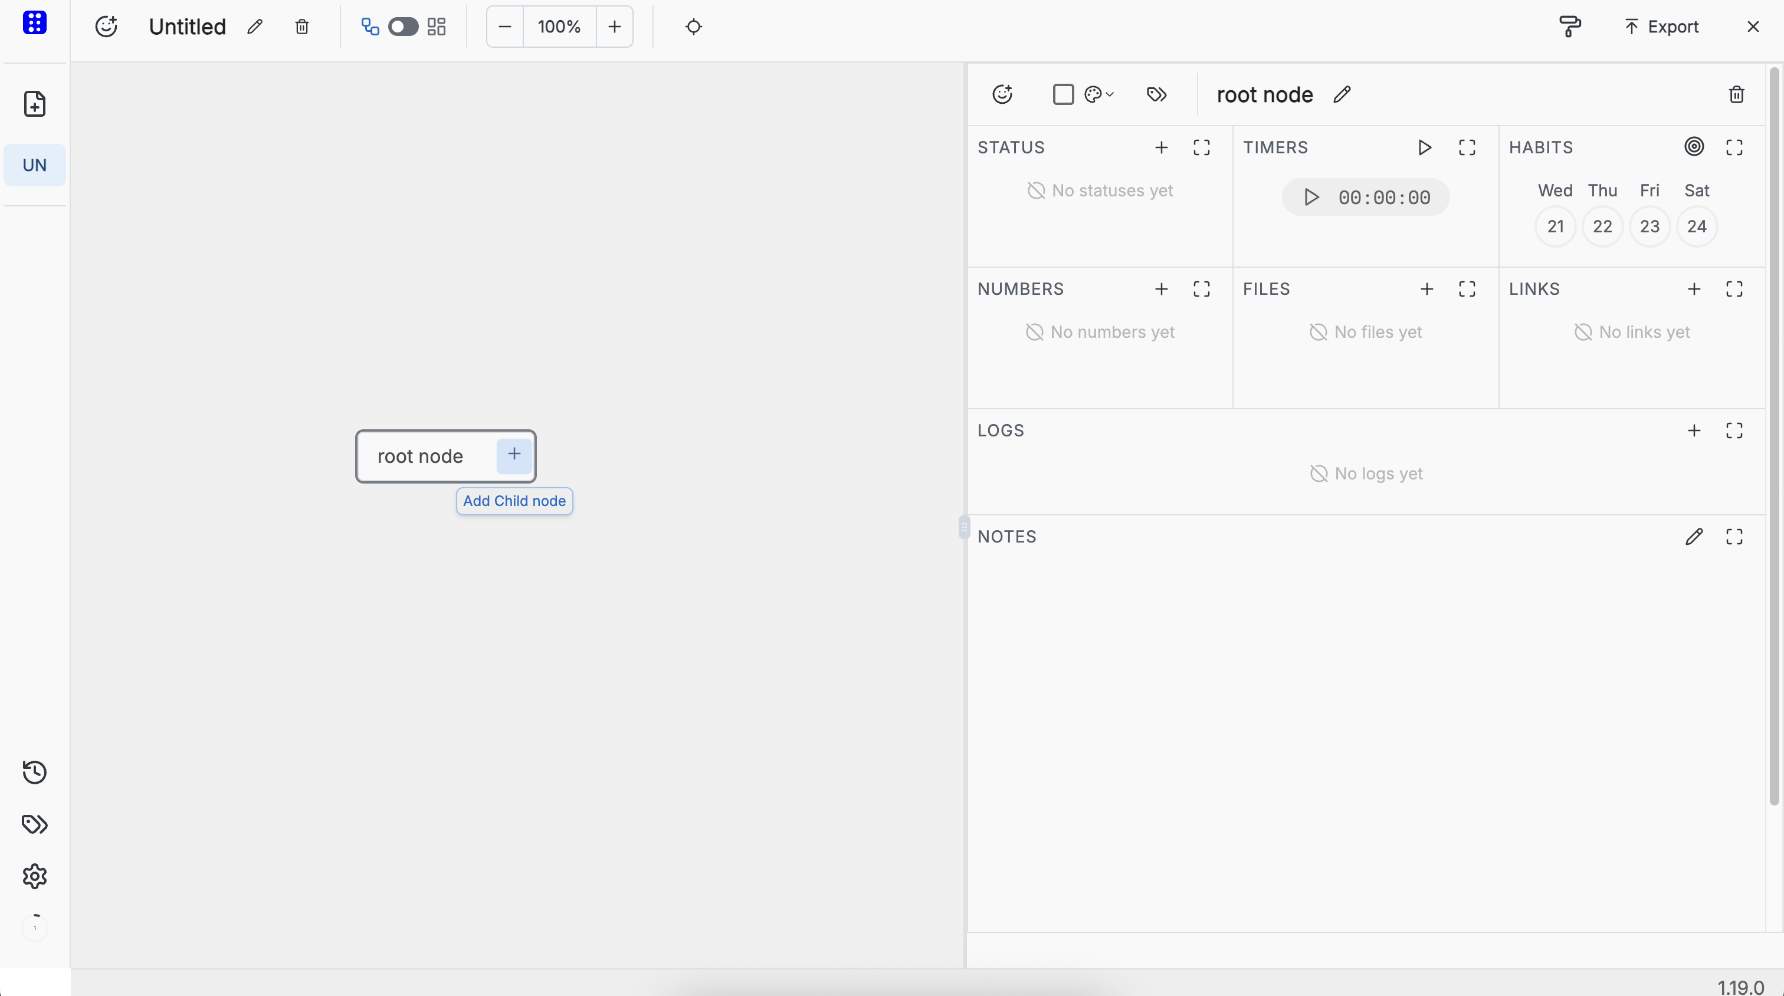Viewport: 1784px width, 996px height.
Task: Open the tags panel in the left sidebar
Action: click(x=35, y=824)
